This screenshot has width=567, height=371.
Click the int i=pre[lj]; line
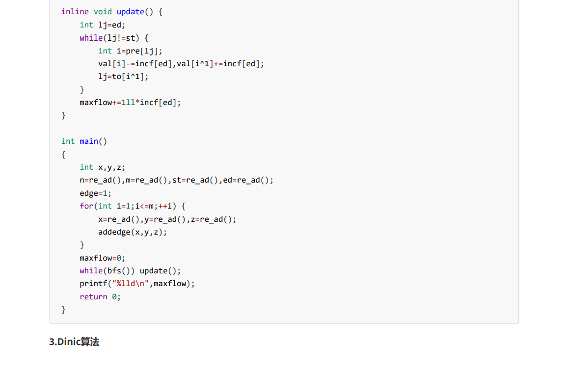click(x=130, y=51)
